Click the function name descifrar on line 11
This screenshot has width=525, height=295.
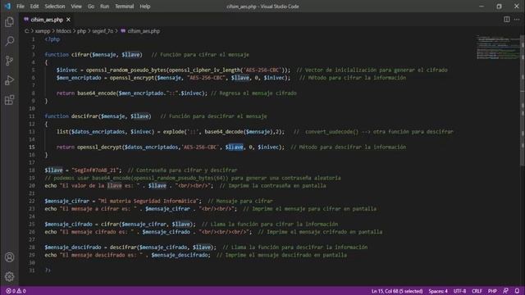[84, 116]
